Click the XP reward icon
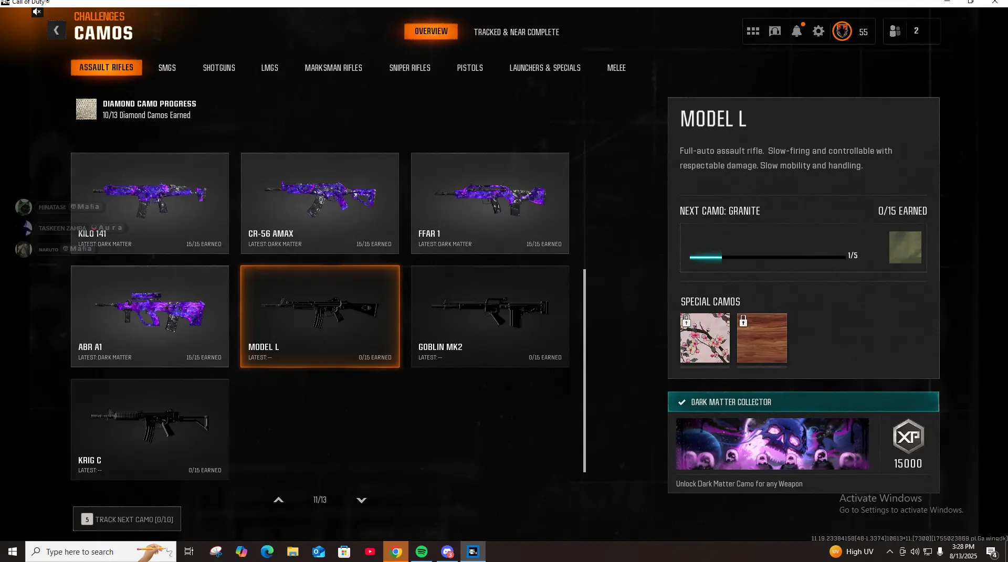The height and width of the screenshot is (562, 1008). tap(908, 437)
